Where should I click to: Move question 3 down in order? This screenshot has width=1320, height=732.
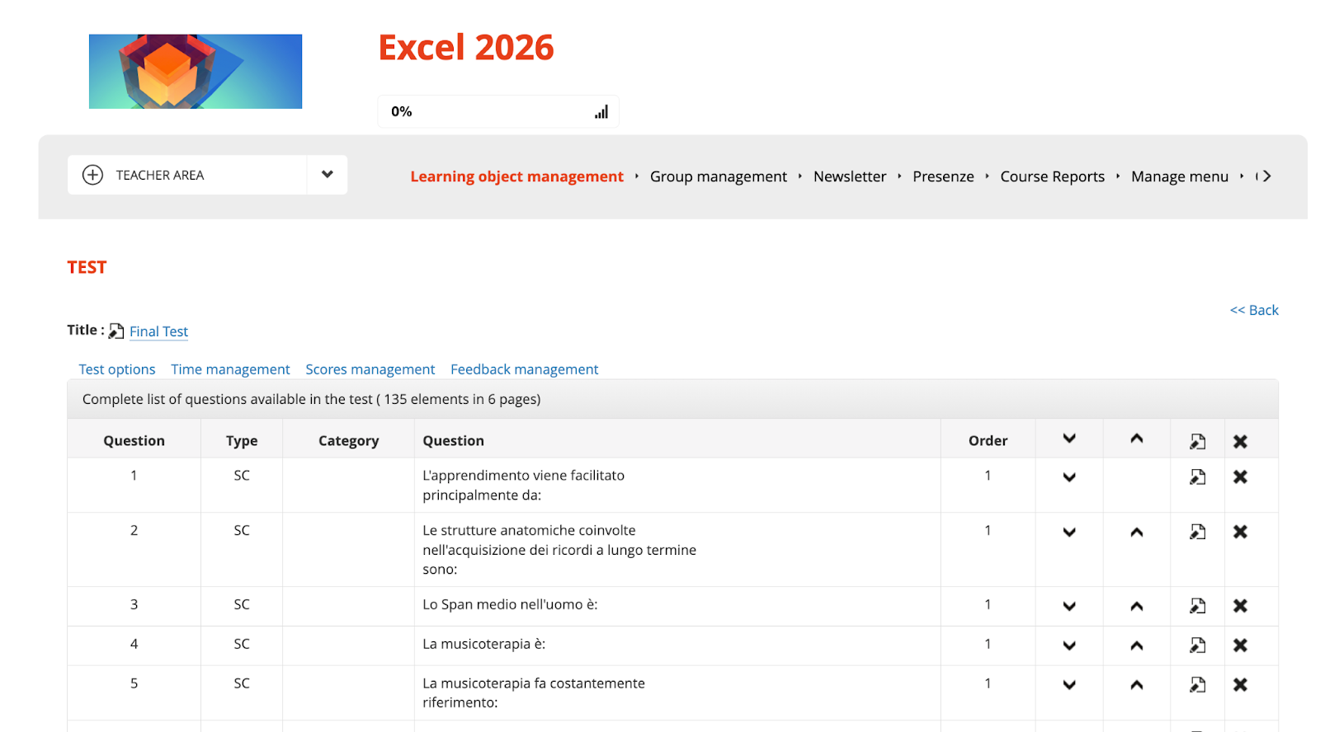click(x=1069, y=606)
